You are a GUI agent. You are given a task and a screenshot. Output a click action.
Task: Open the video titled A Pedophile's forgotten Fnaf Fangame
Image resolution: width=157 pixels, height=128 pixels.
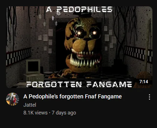(x=72, y=96)
